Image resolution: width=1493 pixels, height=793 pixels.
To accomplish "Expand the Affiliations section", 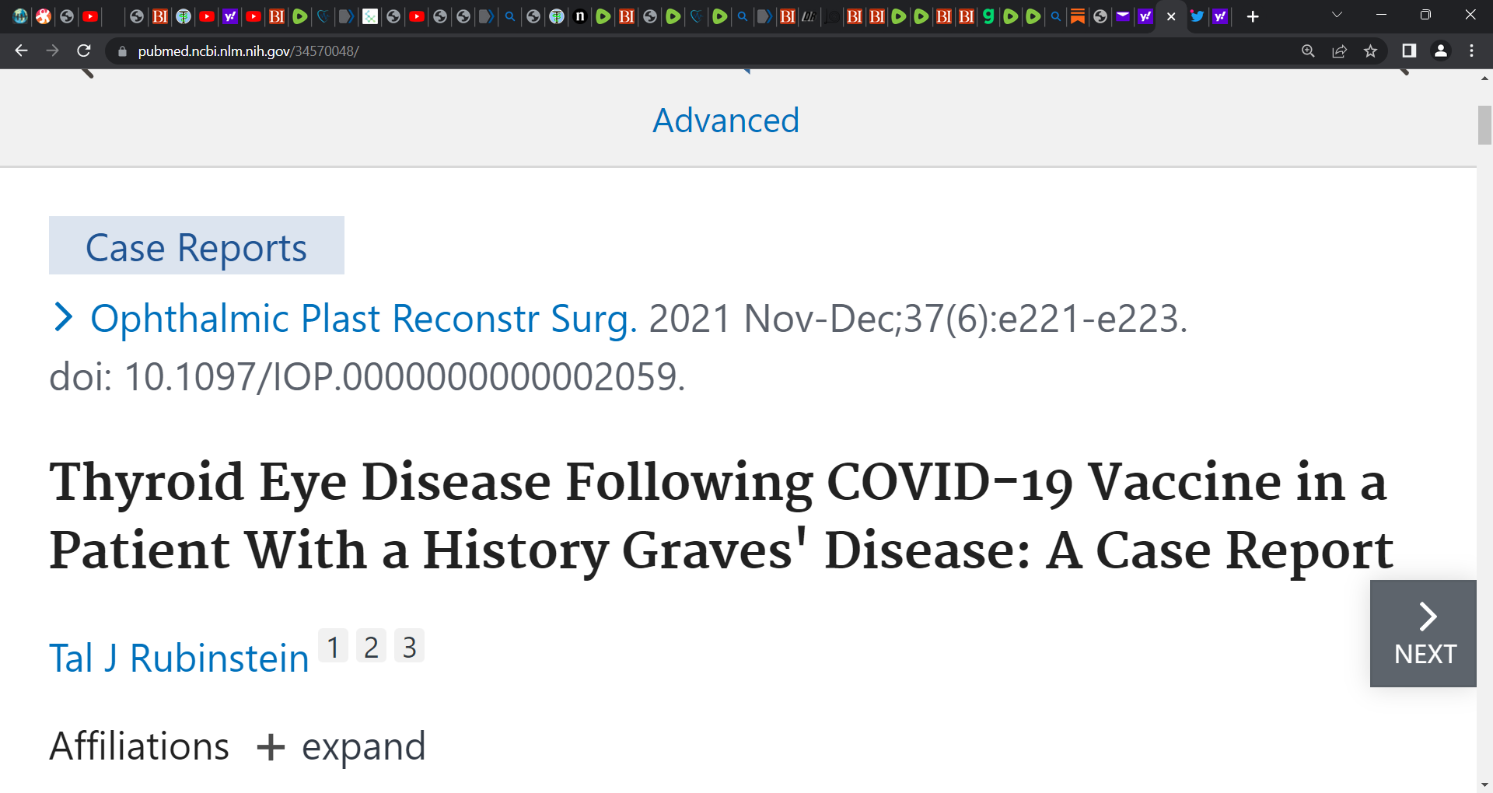I will pos(342,746).
